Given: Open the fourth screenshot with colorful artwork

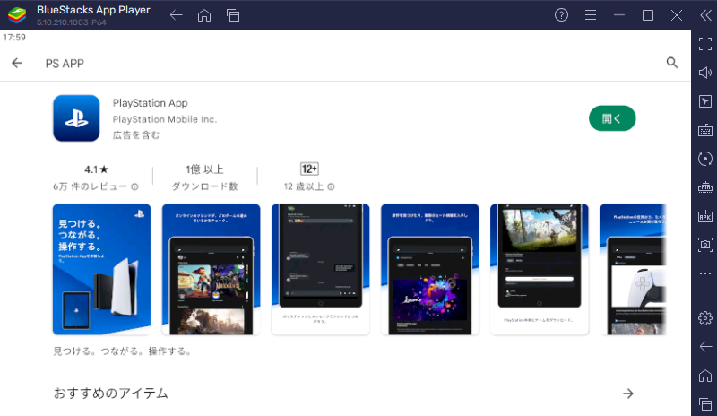Looking at the screenshot, I should tap(430, 270).
